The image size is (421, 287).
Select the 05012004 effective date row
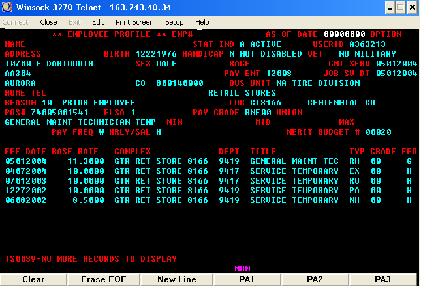(x=25, y=161)
